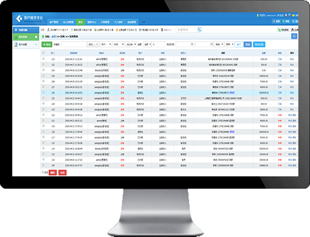
Task: Click the light blue export button in filter bar
Action: (259, 44)
